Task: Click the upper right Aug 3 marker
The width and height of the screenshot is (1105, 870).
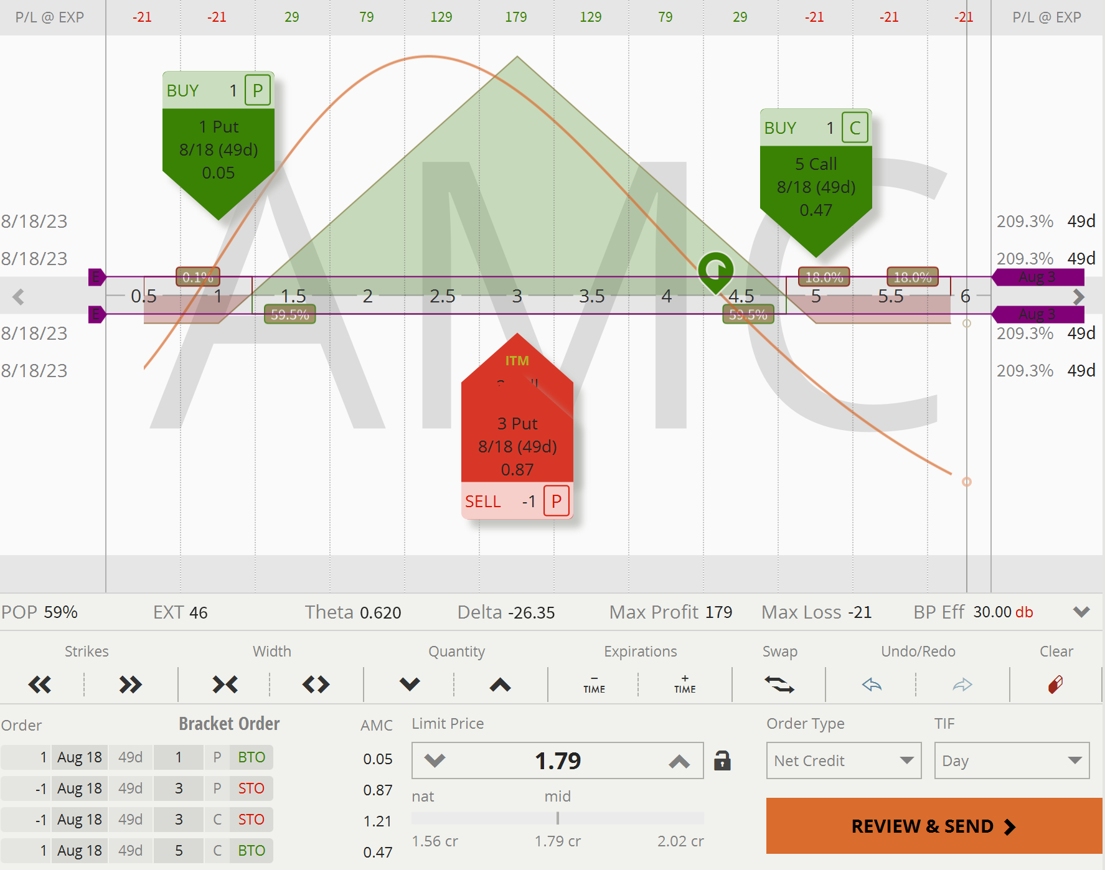Action: click(x=1037, y=277)
